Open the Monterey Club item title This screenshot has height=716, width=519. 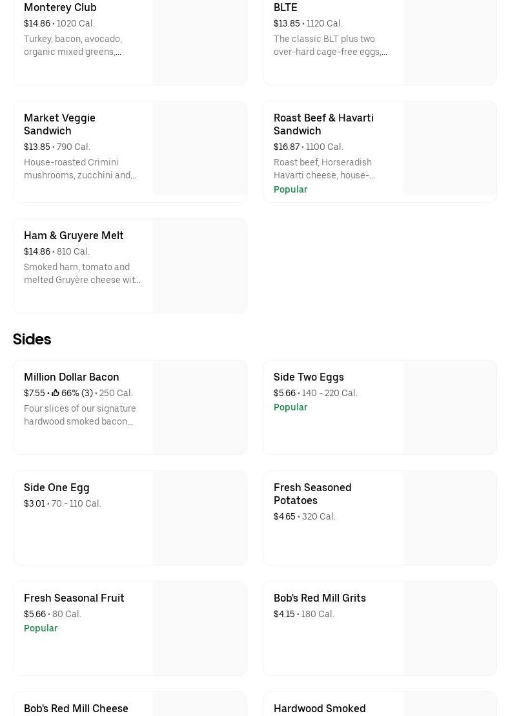click(x=60, y=7)
